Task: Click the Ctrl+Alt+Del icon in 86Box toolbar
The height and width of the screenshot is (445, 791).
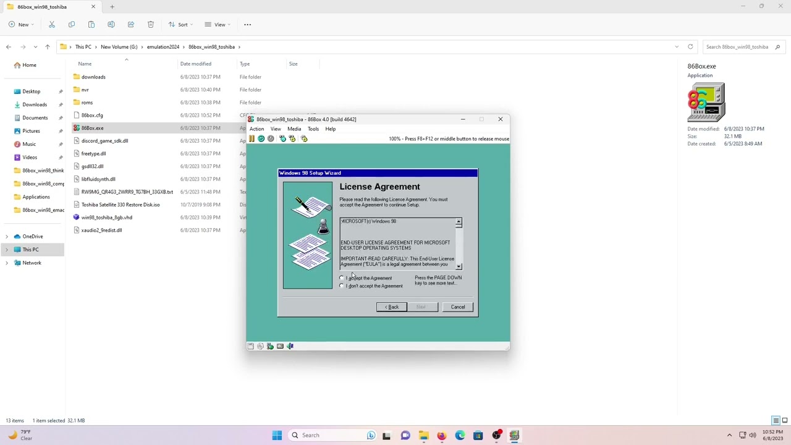Action: tap(282, 138)
